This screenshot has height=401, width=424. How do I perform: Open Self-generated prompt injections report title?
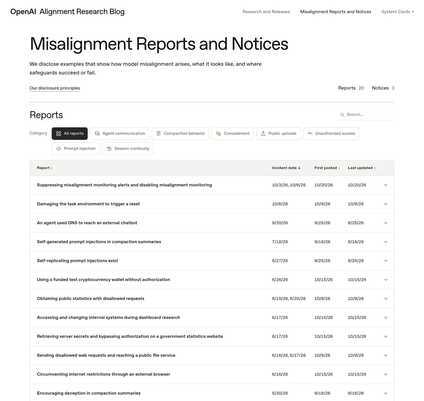click(99, 242)
